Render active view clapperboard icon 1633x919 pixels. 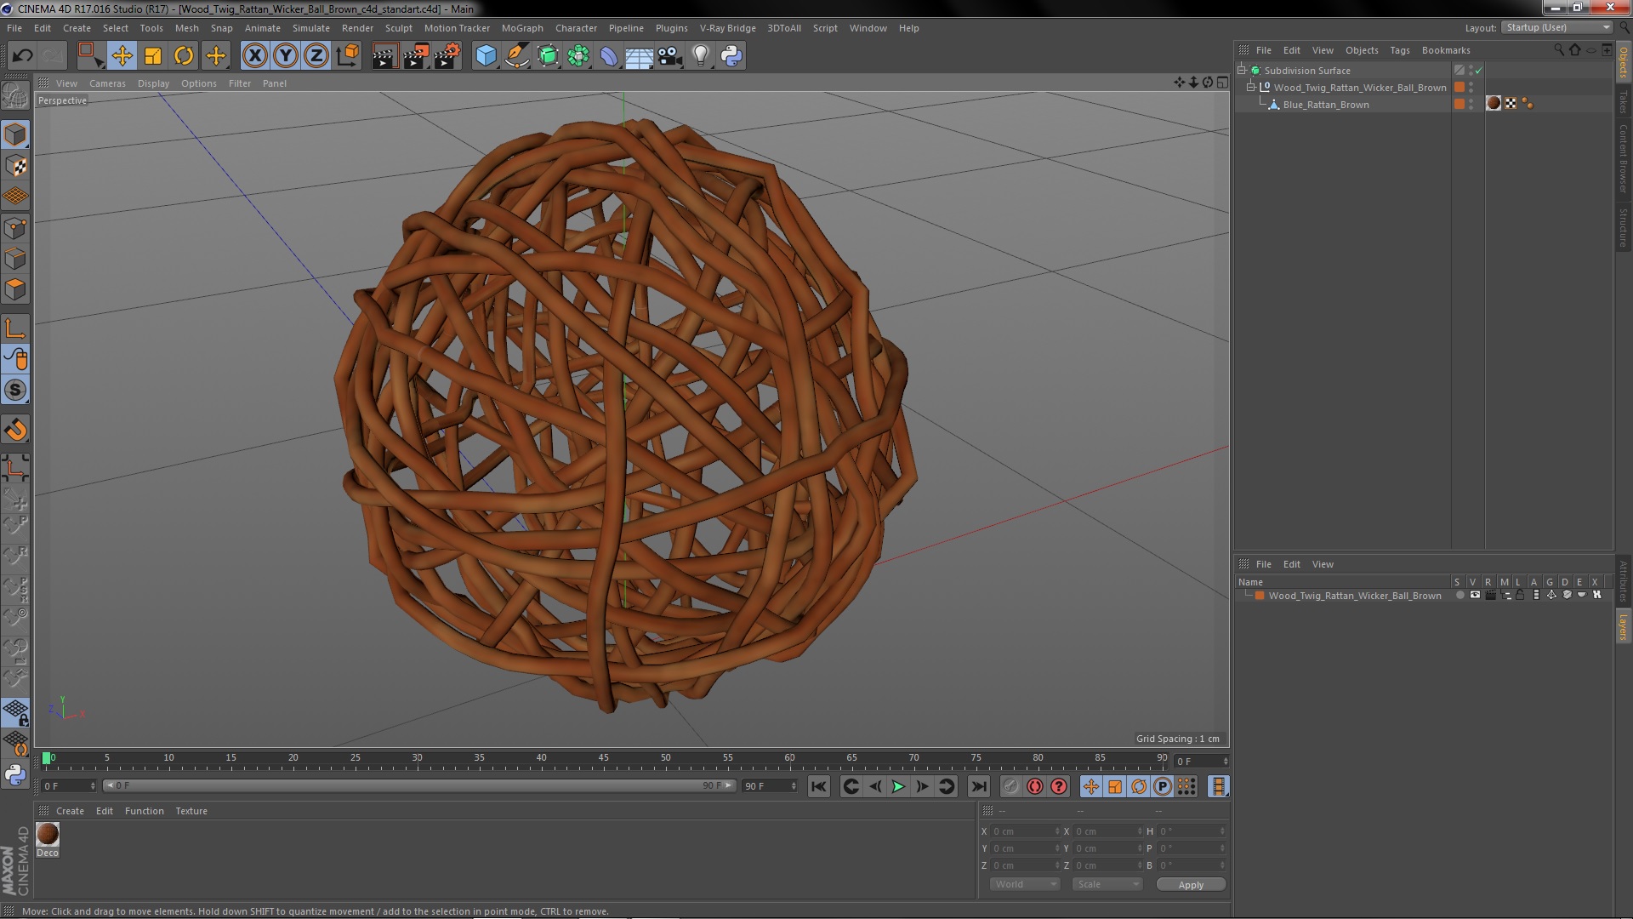(x=384, y=56)
